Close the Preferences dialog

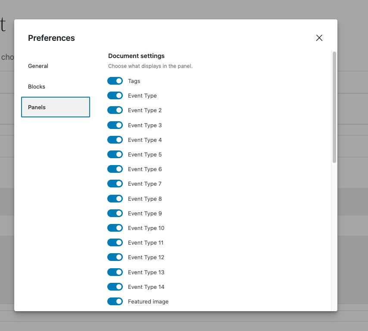coord(319,38)
